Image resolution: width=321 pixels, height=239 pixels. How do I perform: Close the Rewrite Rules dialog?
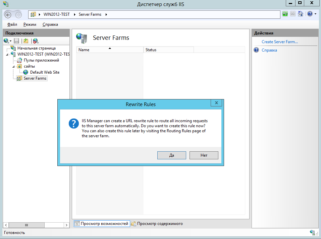(x=217, y=103)
